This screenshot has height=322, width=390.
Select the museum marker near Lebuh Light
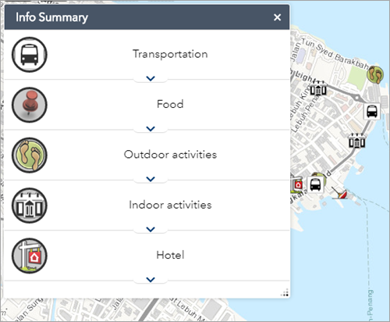318,88
